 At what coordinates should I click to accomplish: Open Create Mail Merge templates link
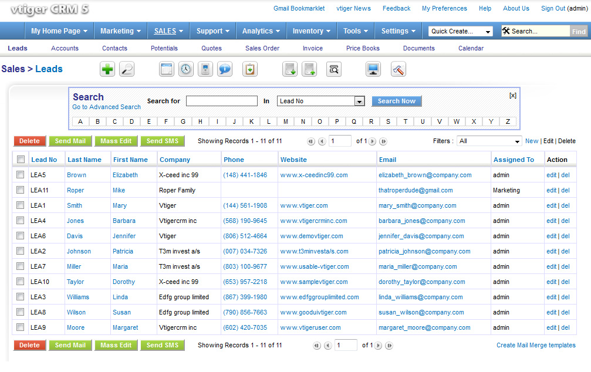536,345
